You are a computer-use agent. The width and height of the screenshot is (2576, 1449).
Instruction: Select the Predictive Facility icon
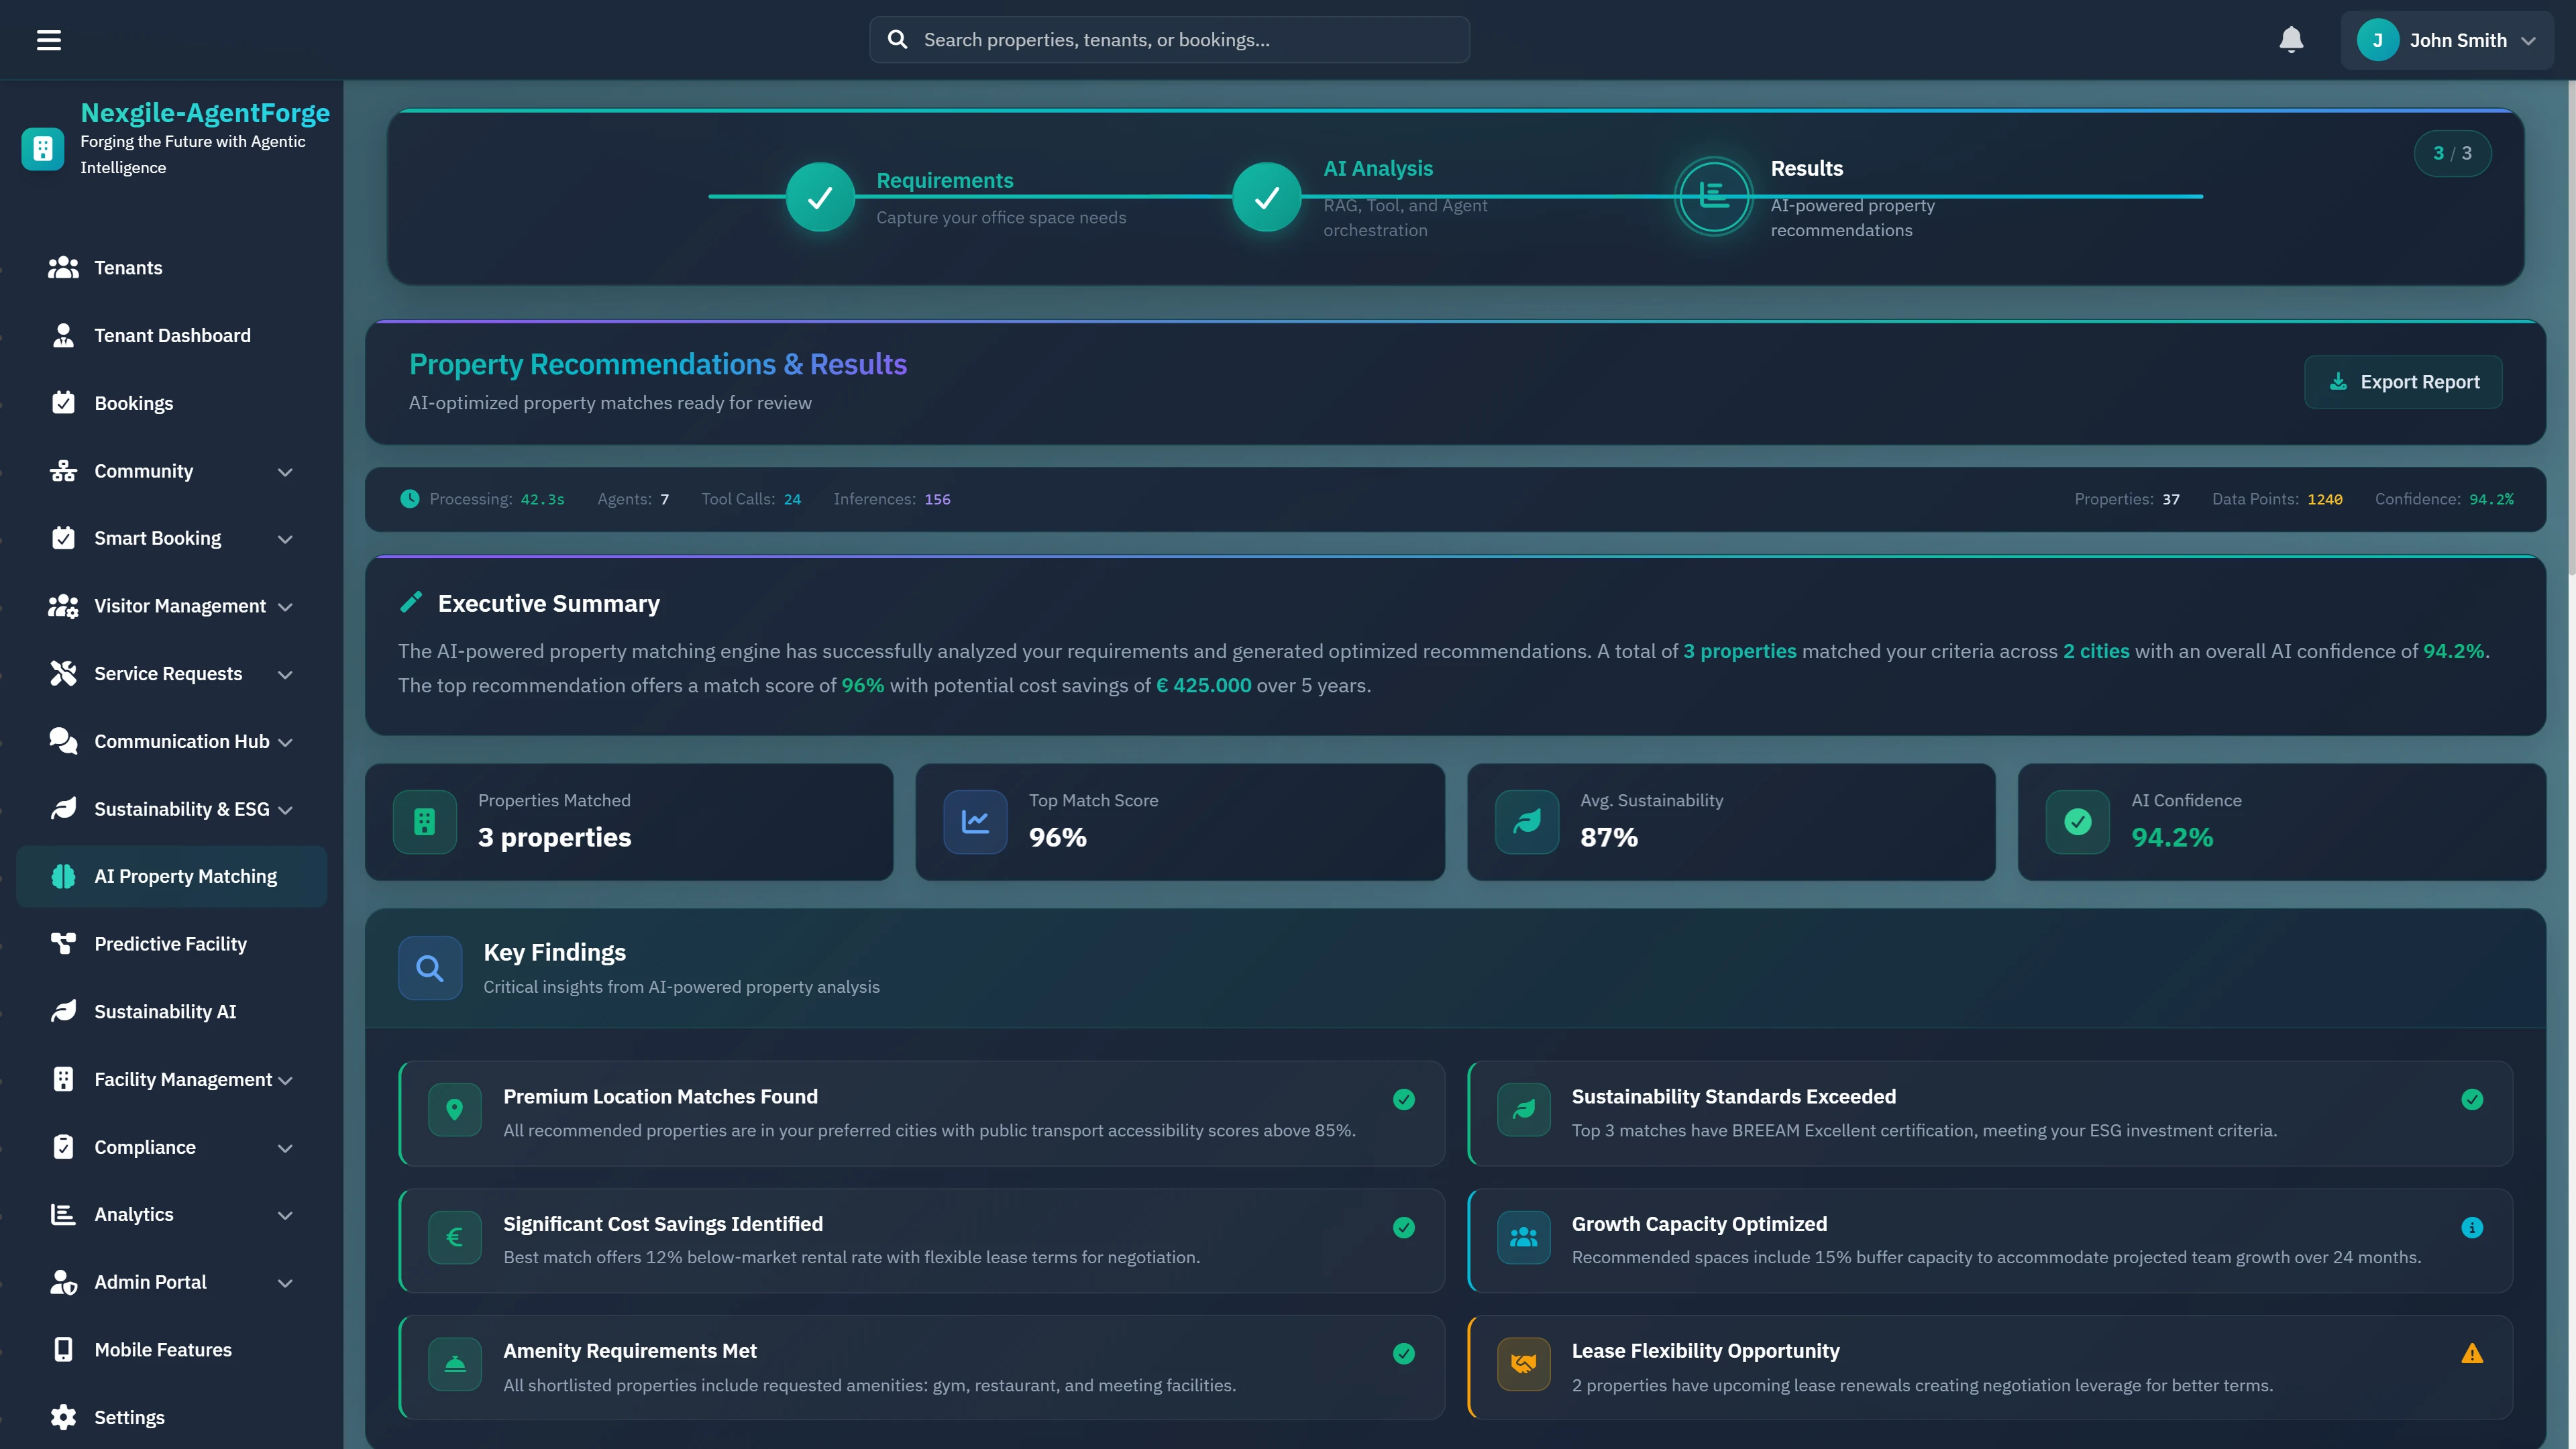pos(63,943)
